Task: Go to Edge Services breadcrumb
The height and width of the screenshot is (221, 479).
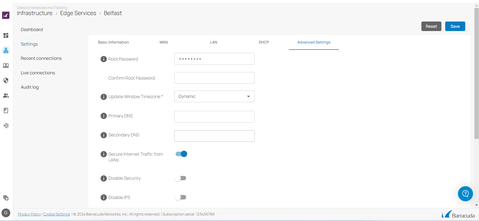Action: (78, 13)
